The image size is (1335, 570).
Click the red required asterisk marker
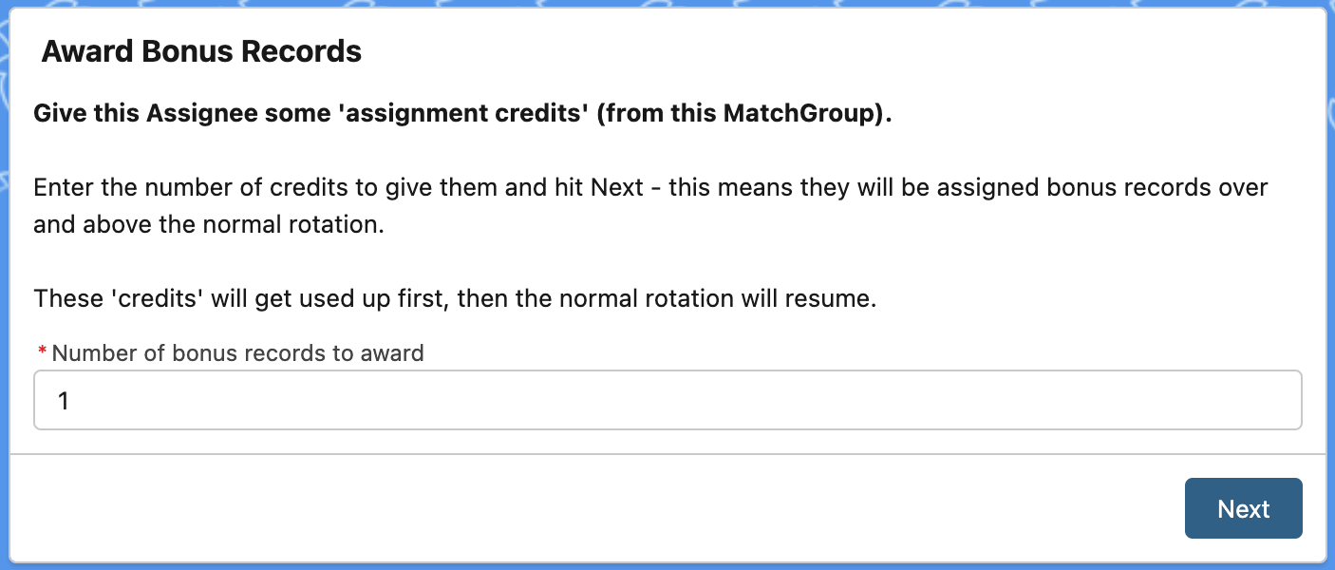[42, 353]
